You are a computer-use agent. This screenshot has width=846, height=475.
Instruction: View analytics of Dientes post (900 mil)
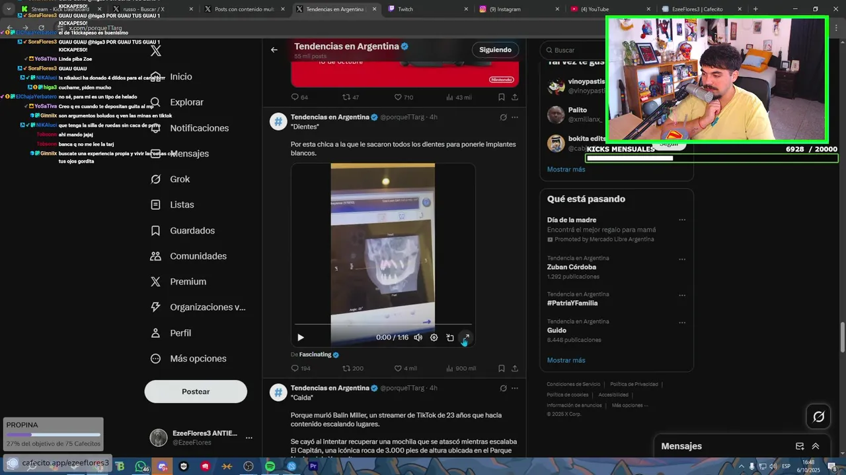click(x=461, y=368)
